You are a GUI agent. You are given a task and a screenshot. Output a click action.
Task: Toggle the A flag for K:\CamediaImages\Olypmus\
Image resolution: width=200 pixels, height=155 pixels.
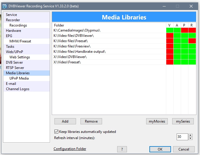(x=177, y=30)
